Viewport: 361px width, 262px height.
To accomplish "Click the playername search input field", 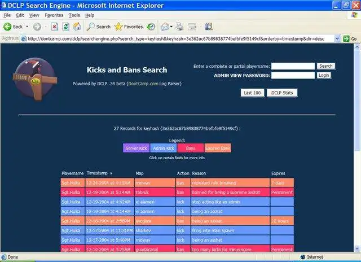I will pos(293,66).
